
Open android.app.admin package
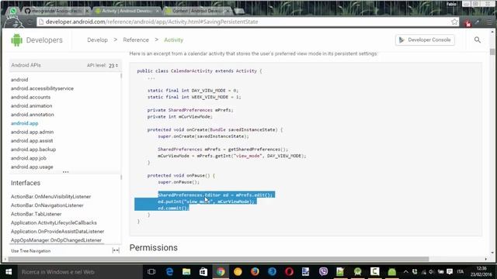(32, 132)
